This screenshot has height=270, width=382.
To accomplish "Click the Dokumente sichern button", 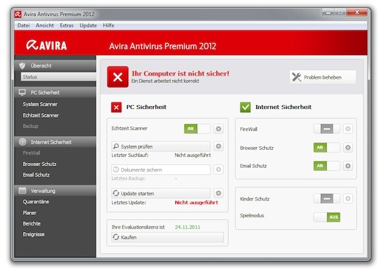I will [x=161, y=169].
